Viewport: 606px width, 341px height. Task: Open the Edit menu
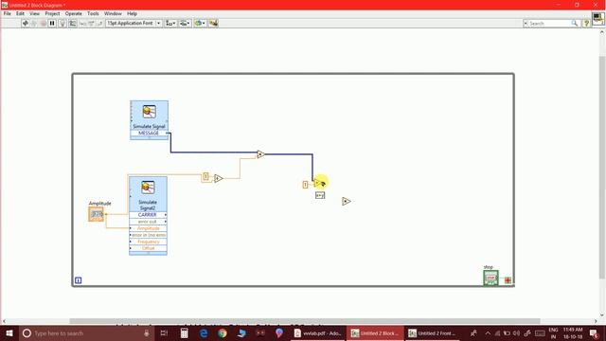[x=20, y=13]
